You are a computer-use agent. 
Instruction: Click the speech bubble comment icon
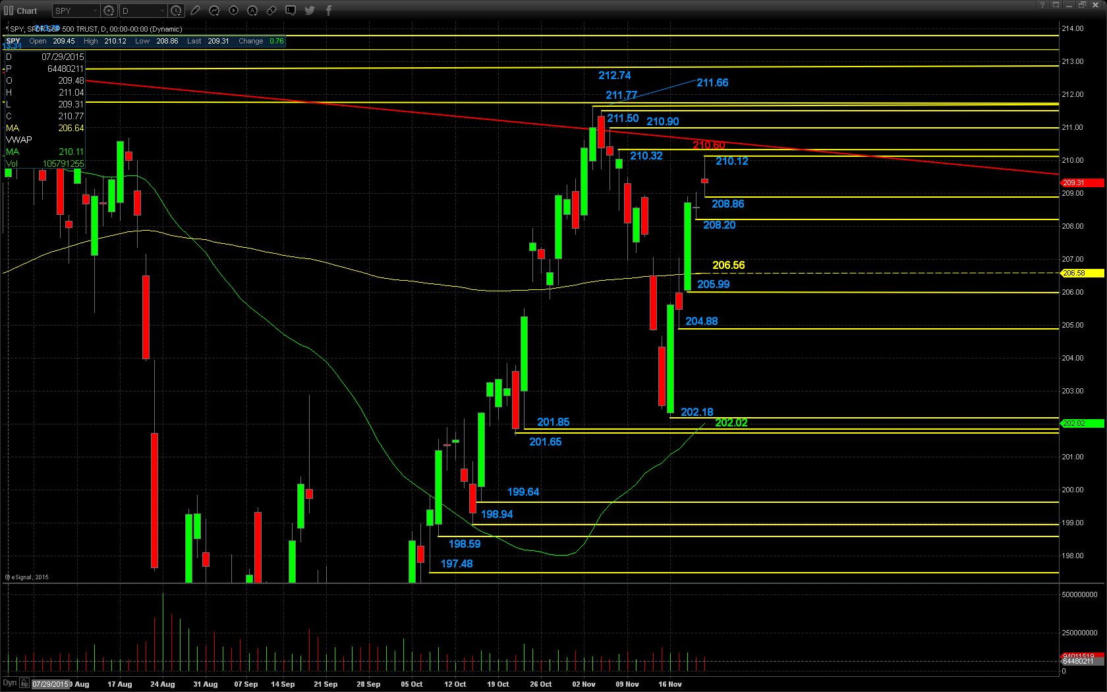click(291, 11)
